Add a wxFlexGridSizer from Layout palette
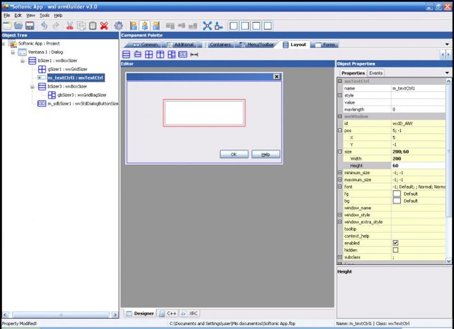Viewport: 454px width, 329px height. tap(160, 54)
